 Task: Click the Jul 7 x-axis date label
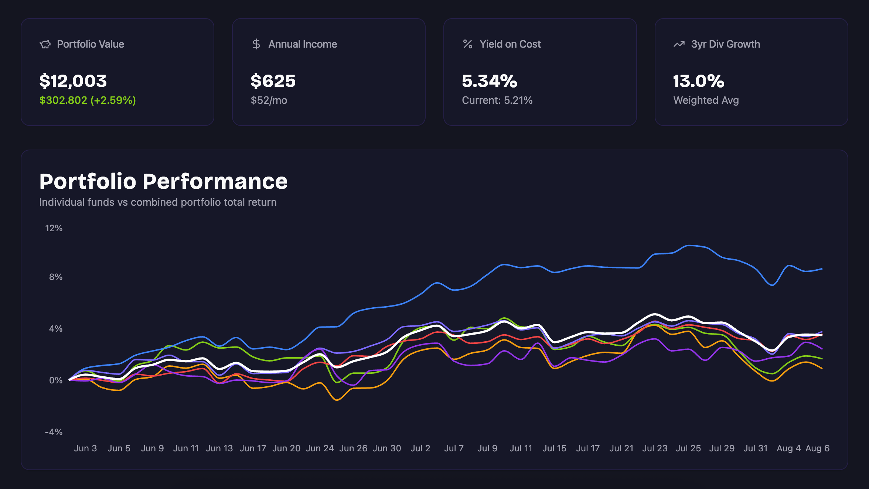tap(454, 448)
